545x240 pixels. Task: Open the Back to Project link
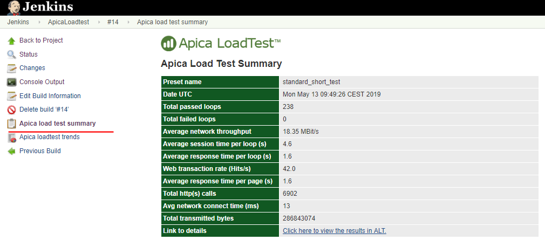pyautogui.click(x=41, y=40)
